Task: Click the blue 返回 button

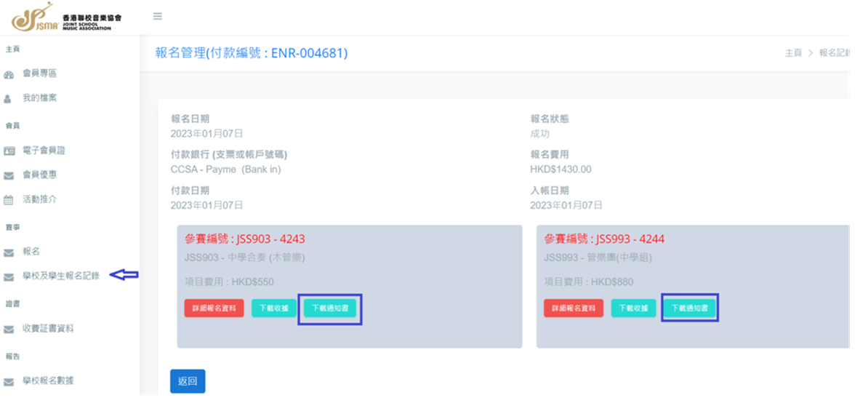Action: pos(188,381)
